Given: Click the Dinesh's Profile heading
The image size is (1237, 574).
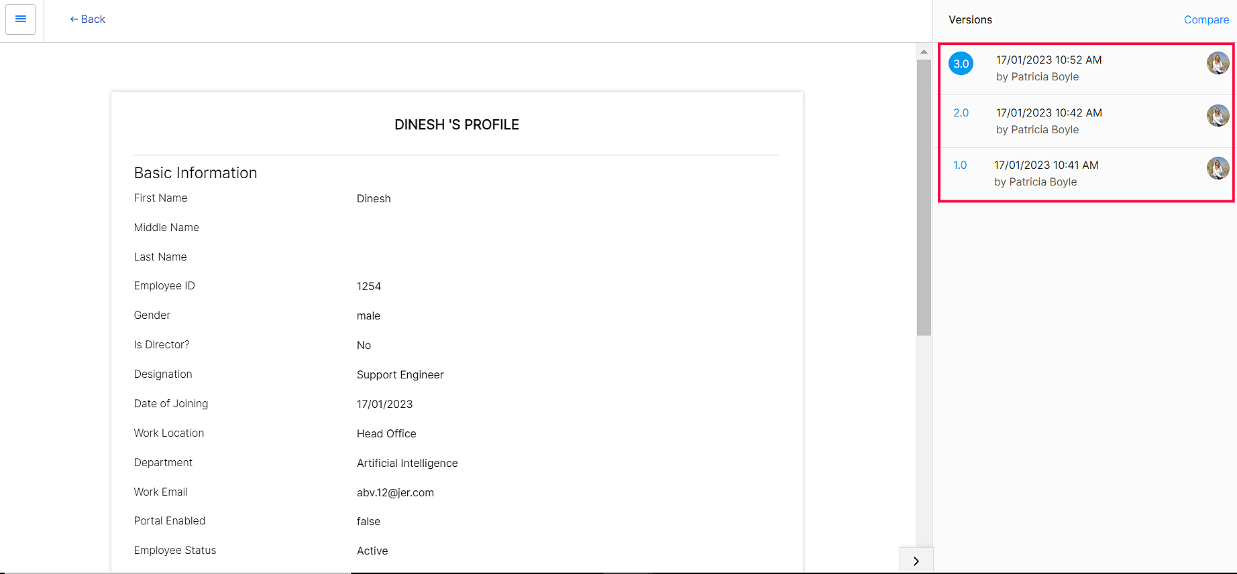Looking at the screenshot, I should 457,125.
